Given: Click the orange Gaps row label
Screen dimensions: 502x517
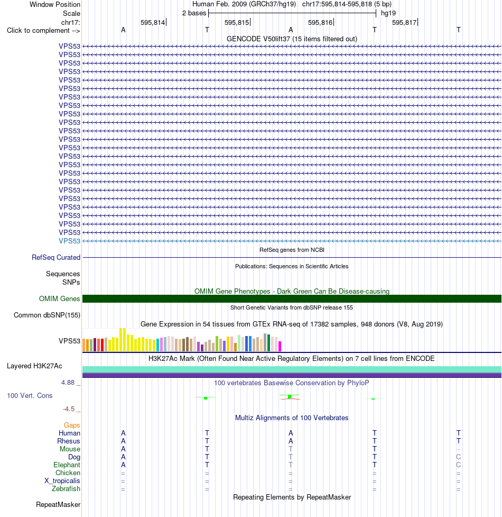Looking at the screenshot, I should [72, 425].
